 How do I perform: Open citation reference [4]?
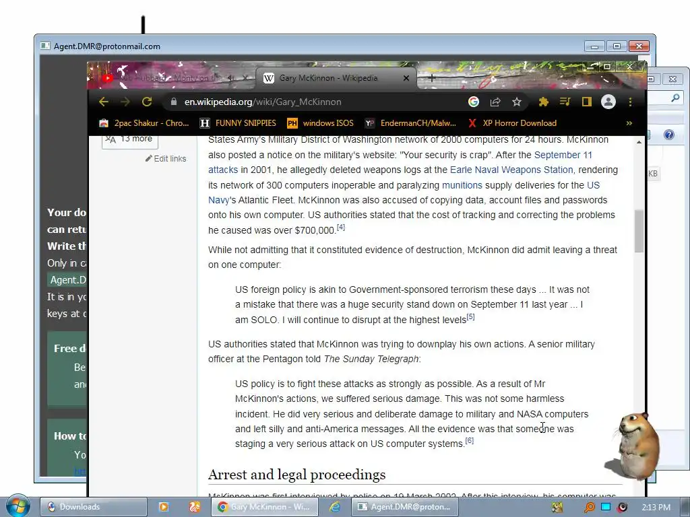click(x=340, y=228)
